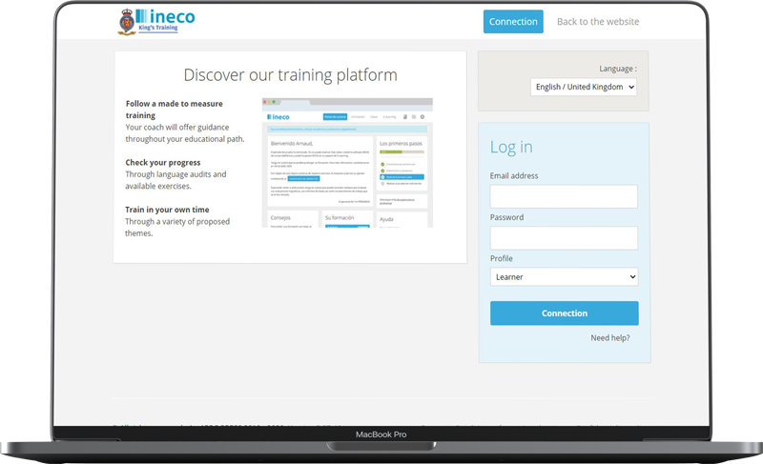Click the 'Train in your own time' heading

pyautogui.click(x=167, y=210)
